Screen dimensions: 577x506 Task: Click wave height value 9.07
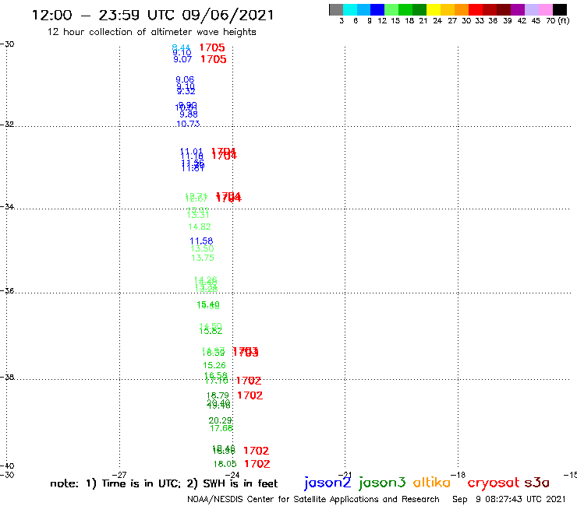tap(182, 59)
